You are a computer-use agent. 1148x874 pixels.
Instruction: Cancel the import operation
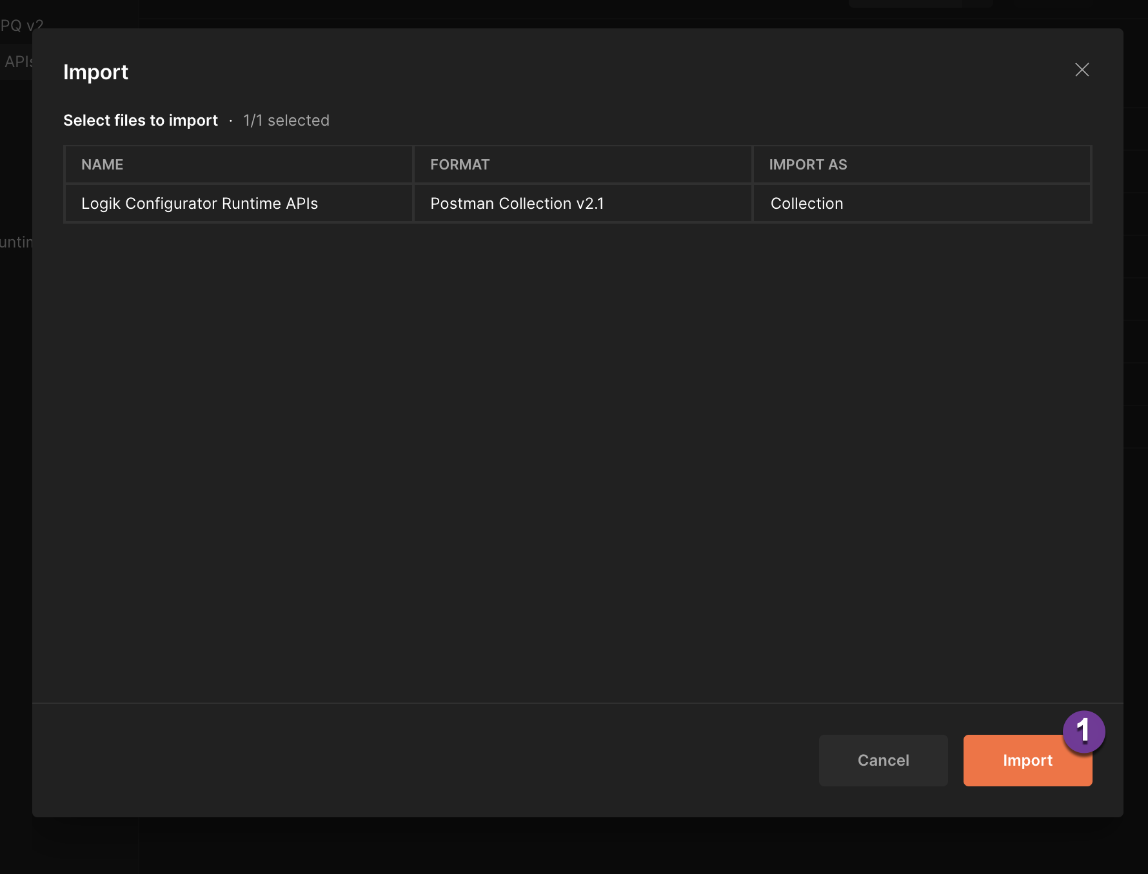[883, 761]
